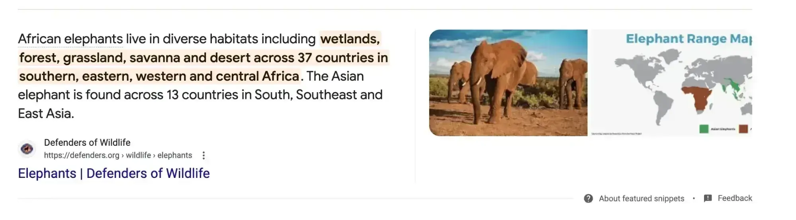This screenshot has height=220, width=796.
Task: Click the Feedback flag icon
Action: coord(708,198)
